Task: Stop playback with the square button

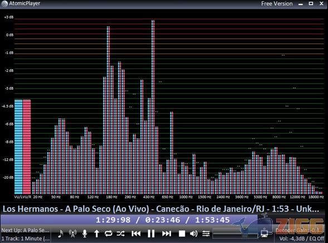Action: 182,234
